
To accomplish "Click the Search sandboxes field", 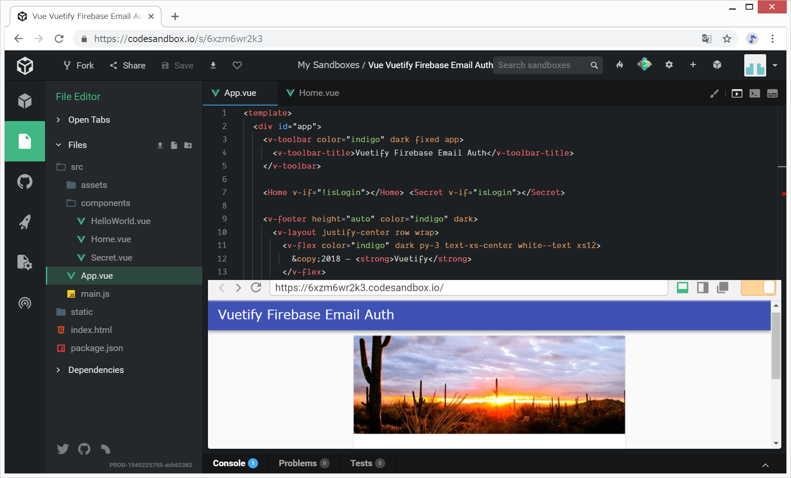I will 541,65.
